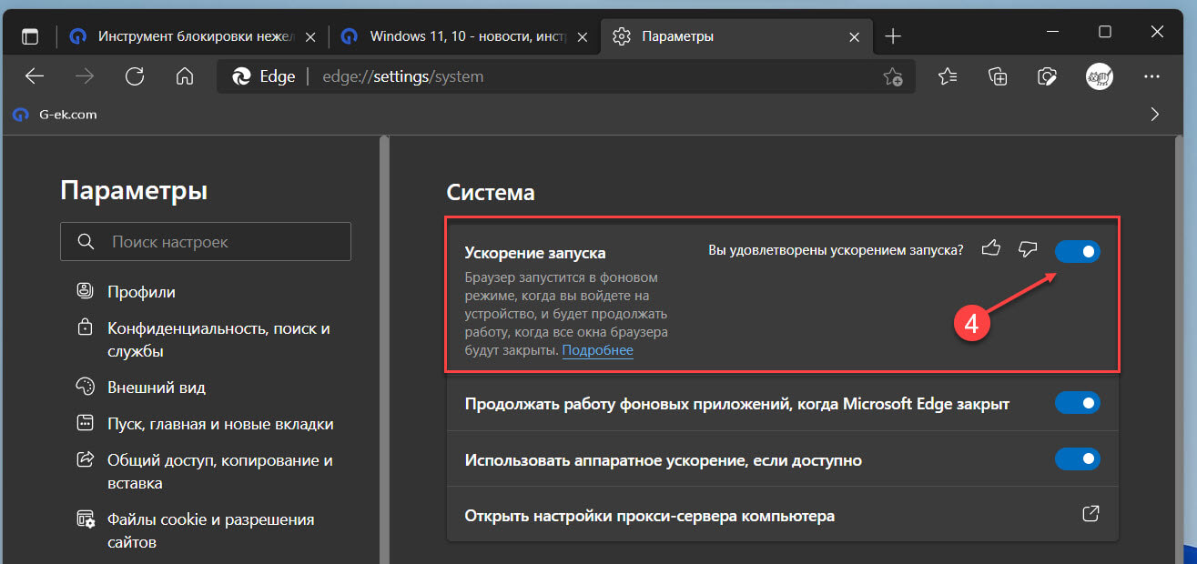Add the page to favorites from the address bar
Screen dimensions: 1197x564
pos(893,76)
